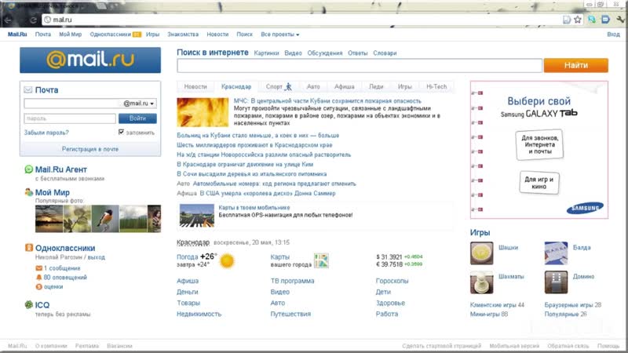This screenshot has height=353, width=628.
Task: Open the Мобильная версия footer link
Action: (514, 346)
